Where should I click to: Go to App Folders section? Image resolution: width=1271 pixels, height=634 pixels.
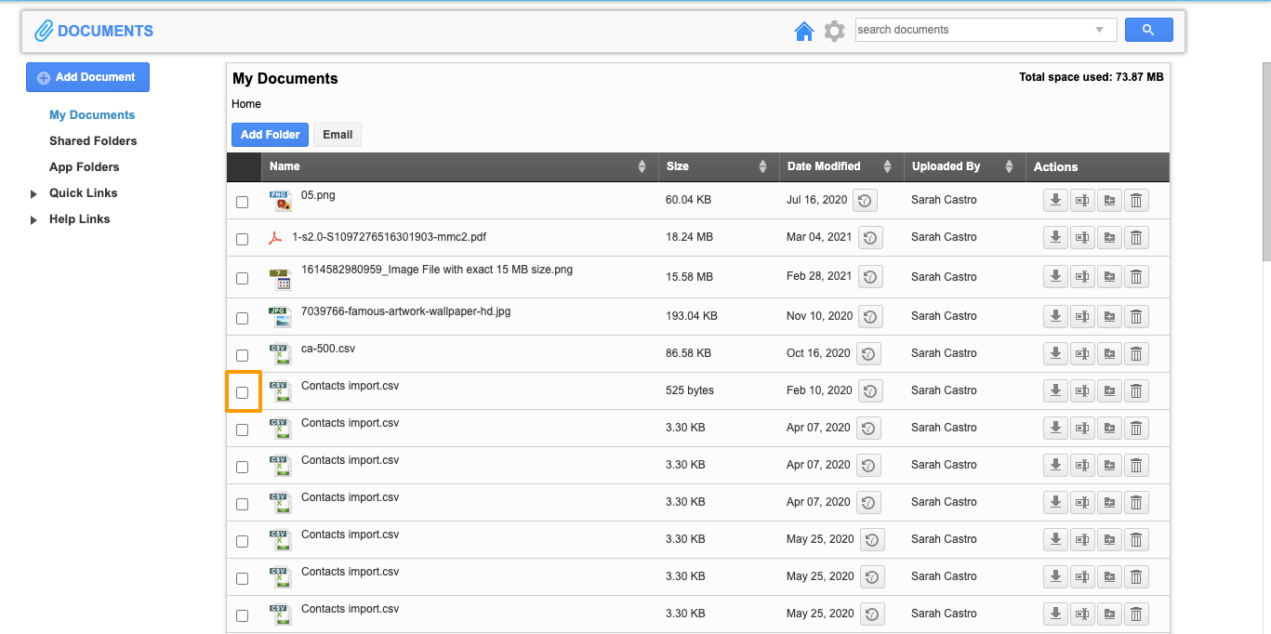tap(85, 167)
